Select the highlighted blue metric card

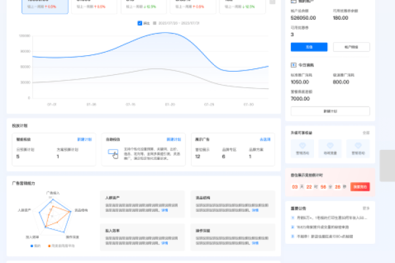tap(45, 7)
